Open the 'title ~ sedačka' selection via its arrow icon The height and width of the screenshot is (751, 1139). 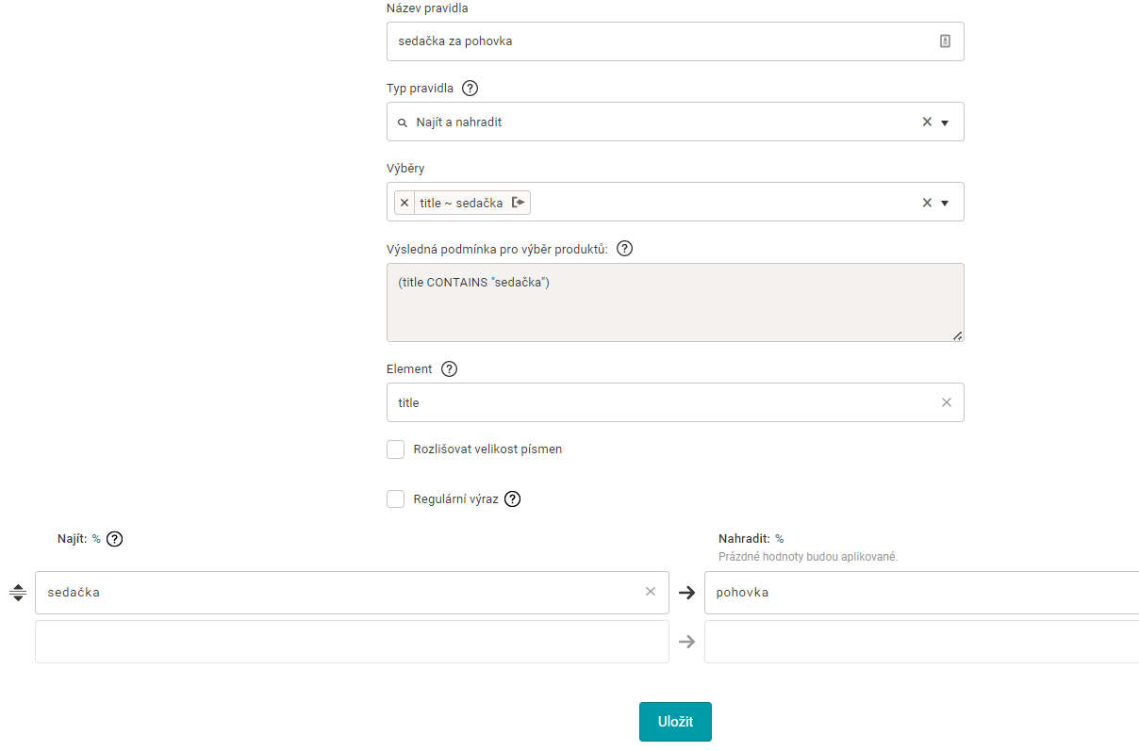519,203
